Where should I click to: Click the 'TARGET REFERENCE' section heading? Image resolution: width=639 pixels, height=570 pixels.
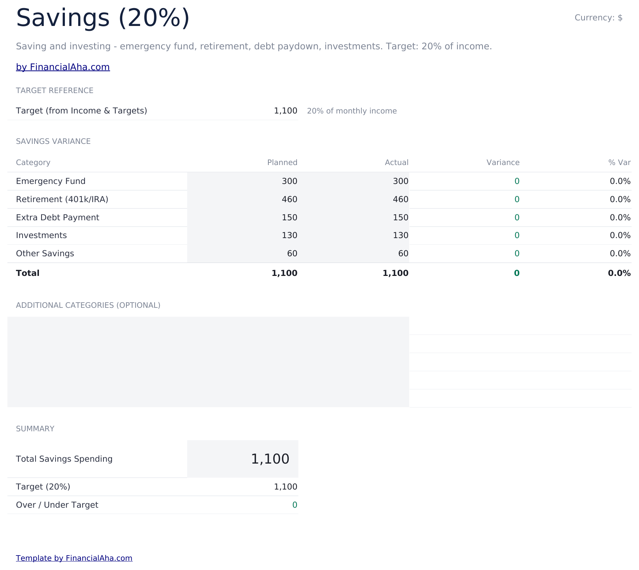pos(54,90)
